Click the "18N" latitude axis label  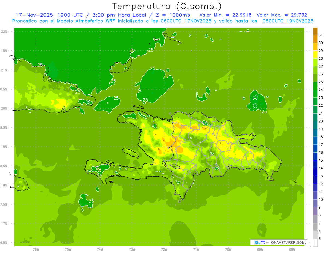pos(5,185)
